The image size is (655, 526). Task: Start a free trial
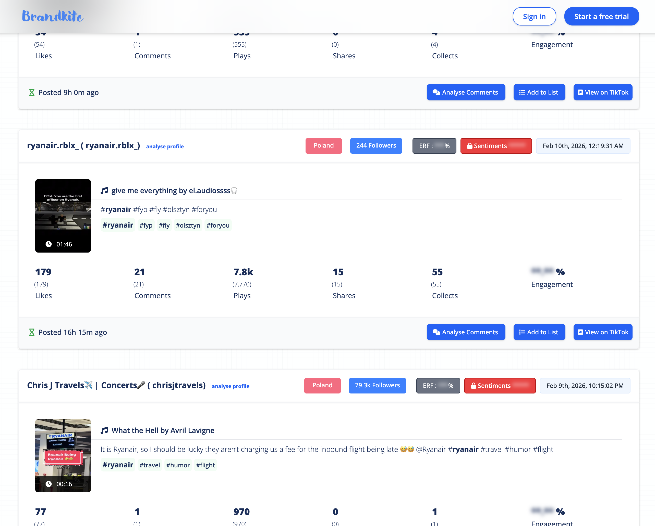point(602,16)
